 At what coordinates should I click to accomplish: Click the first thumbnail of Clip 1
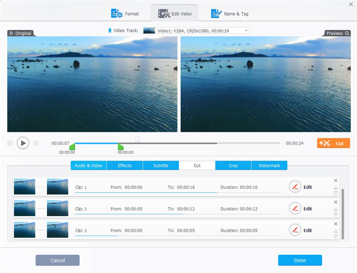click(x=25, y=187)
